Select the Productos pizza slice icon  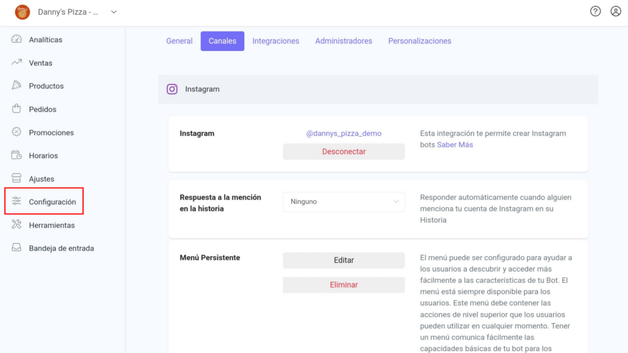17,85
